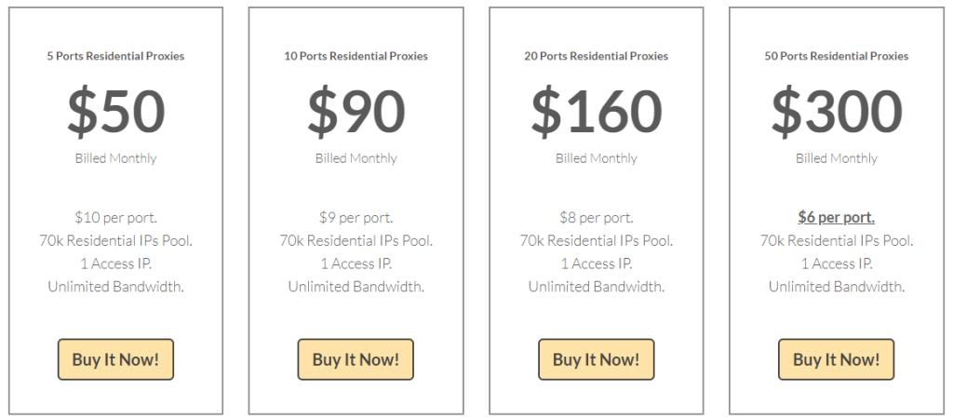The image size is (953, 419).
Task: Click 70k Residential IPs Pool in $160 plan
Action: [x=596, y=240]
